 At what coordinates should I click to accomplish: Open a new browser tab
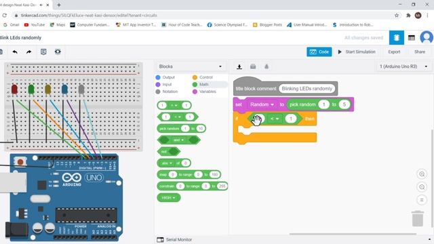[x=59, y=5]
